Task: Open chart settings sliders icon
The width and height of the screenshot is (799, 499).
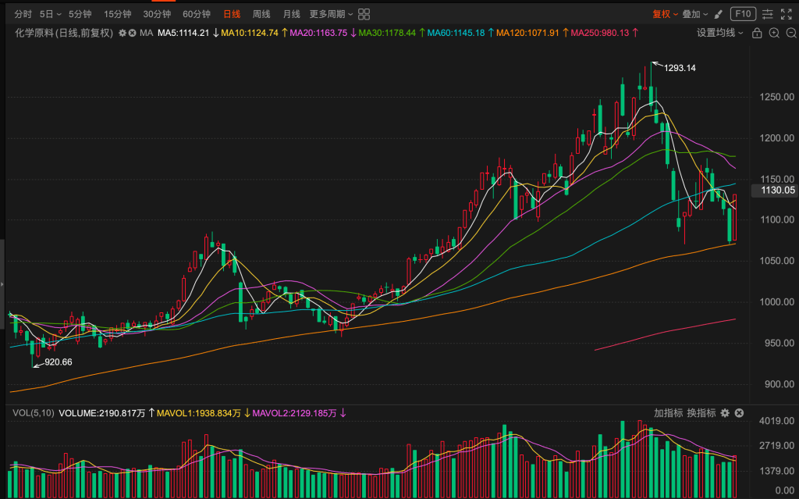Action: click(x=768, y=14)
